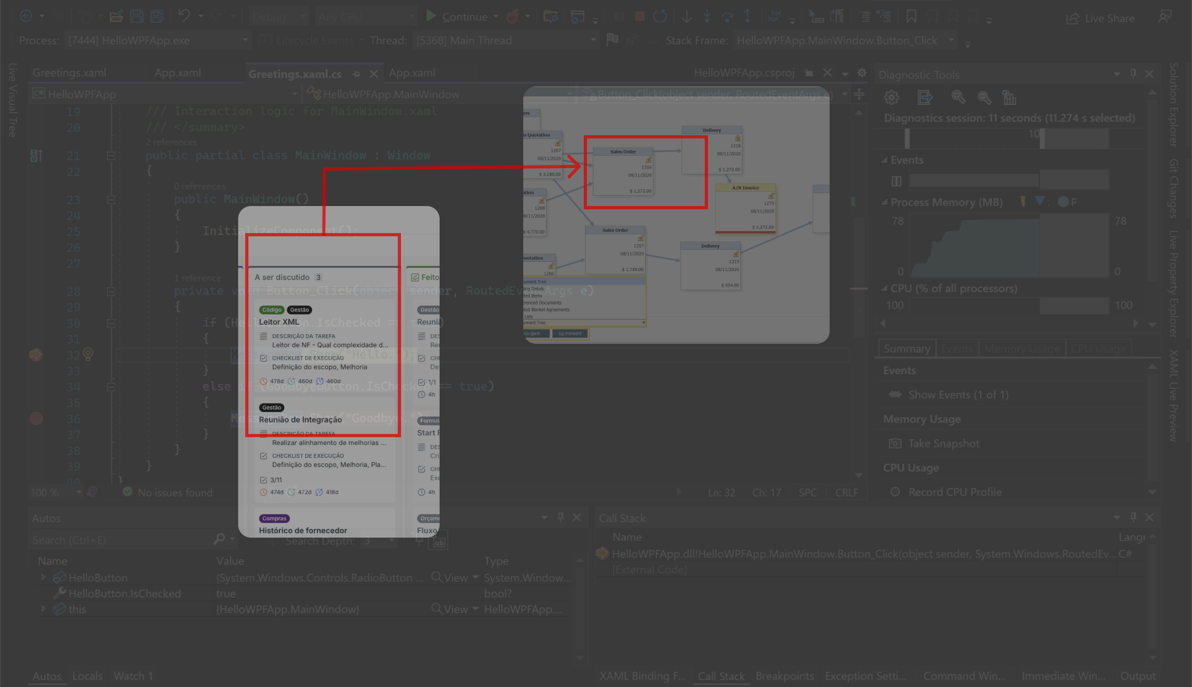Open the Stack Frame dropdown
Viewport: 1192px width, 687px height.
(x=845, y=41)
